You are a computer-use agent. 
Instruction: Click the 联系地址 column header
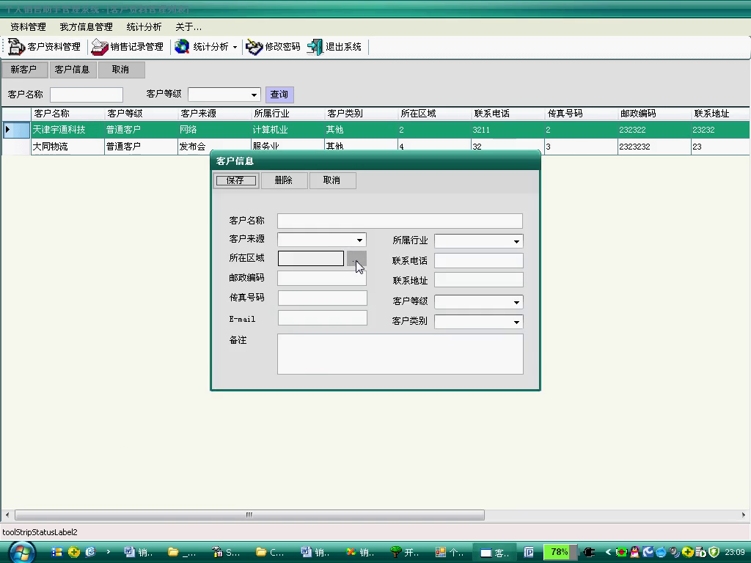pyautogui.click(x=720, y=114)
